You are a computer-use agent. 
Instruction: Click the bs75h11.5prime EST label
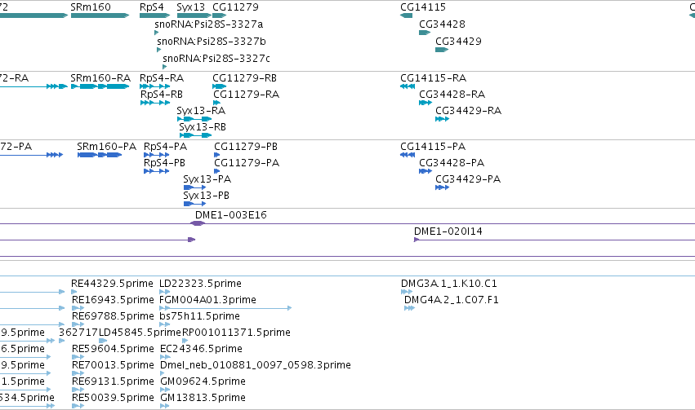point(200,317)
